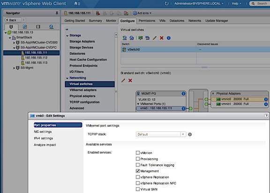This screenshot has height=193, width=270.
Task: Switch to the Monitor tab
Action: 111,21
